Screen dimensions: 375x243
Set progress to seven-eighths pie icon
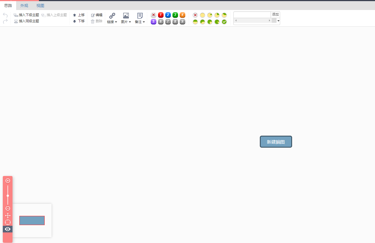pos(217,22)
